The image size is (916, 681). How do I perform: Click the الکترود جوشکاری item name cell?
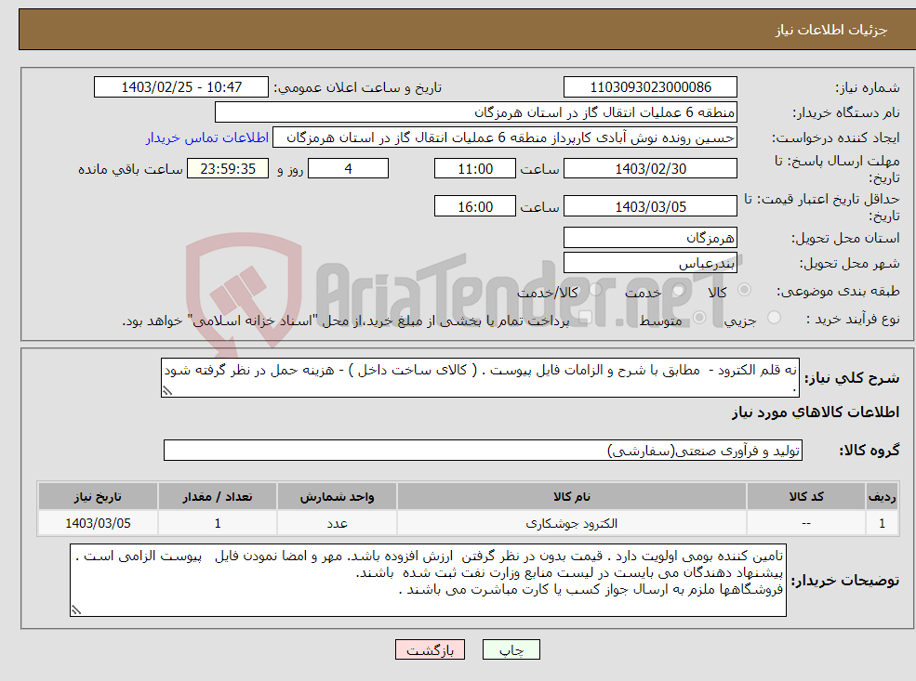571,523
